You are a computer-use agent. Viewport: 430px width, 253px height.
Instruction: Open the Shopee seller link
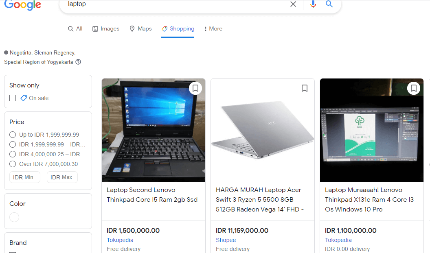pos(226,240)
